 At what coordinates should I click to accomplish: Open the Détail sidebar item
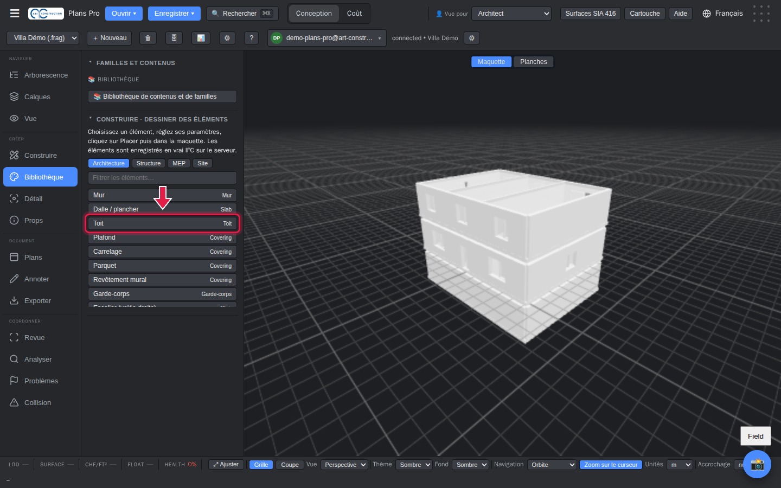41,199
